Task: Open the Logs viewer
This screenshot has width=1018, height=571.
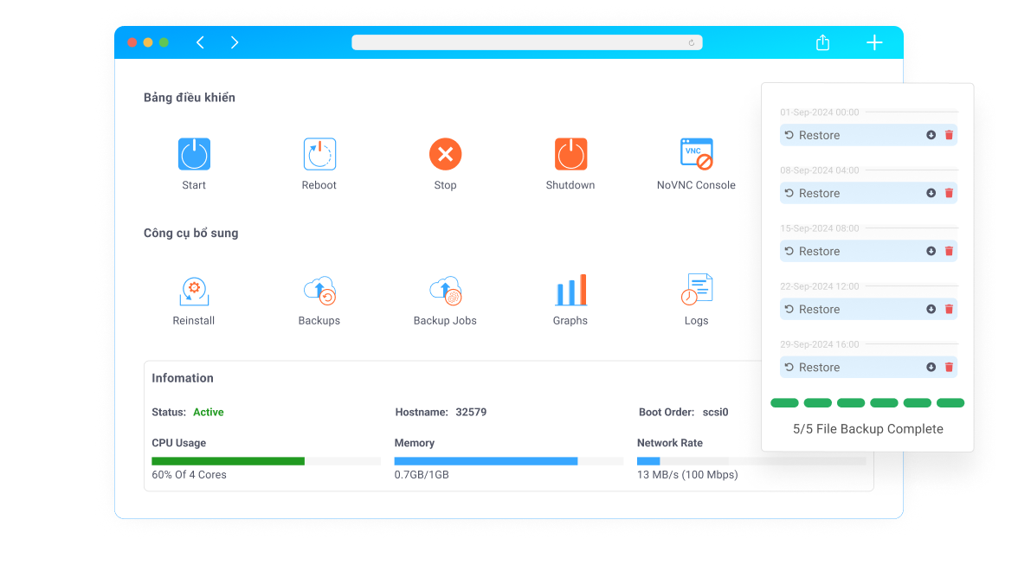Action: click(x=696, y=290)
